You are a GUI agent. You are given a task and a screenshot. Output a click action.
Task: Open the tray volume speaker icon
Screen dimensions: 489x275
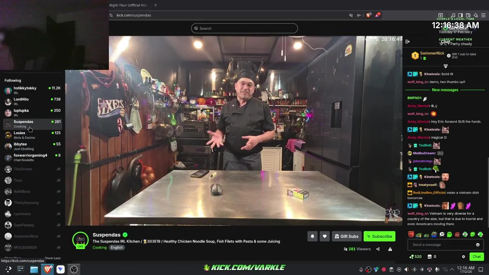point(406,269)
